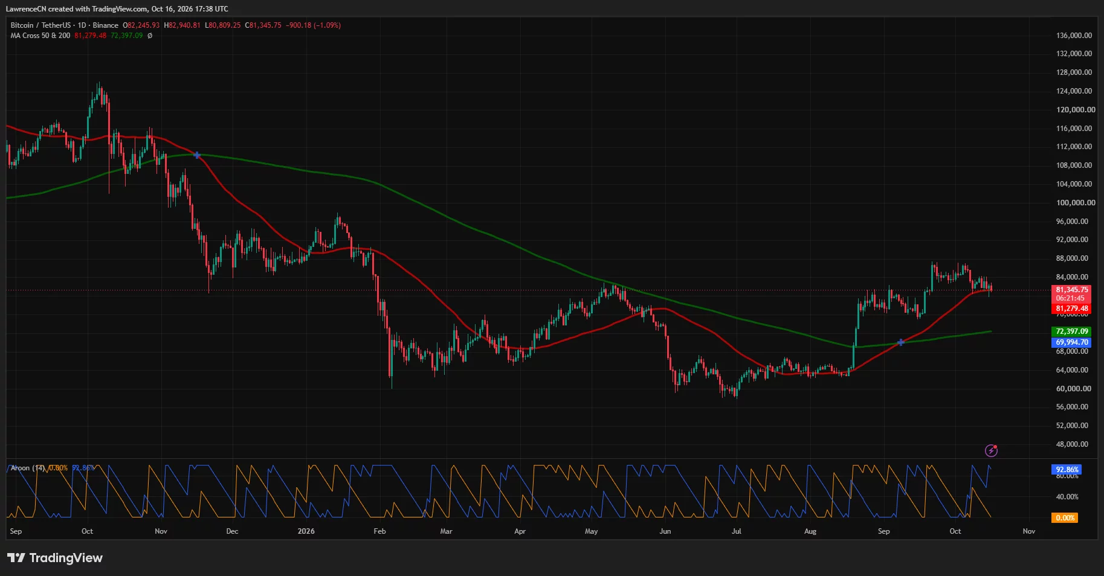This screenshot has height=576, width=1104.
Task: Click the header text 'LawrenceCN created with TradingView.com'
Action: pyautogui.click(x=77, y=9)
